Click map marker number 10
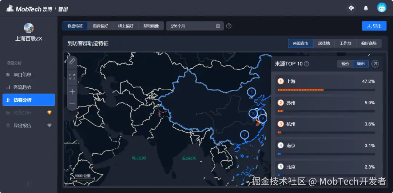This screenshot has height=193, width=393. 253,113
